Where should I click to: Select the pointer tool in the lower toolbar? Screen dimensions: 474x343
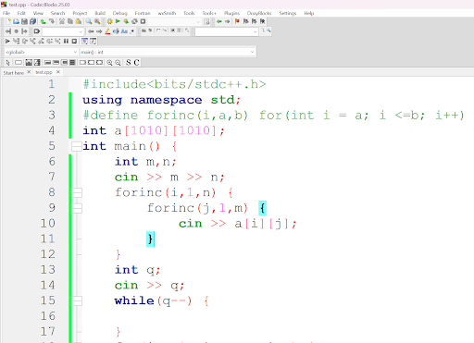coord(8,63)
